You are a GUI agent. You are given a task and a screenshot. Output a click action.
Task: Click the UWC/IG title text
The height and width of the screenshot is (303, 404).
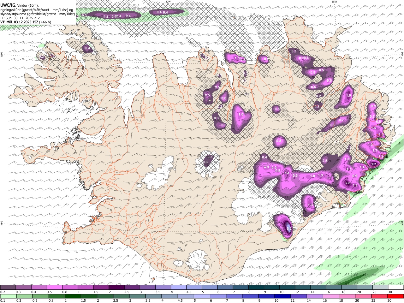[8, 5]
